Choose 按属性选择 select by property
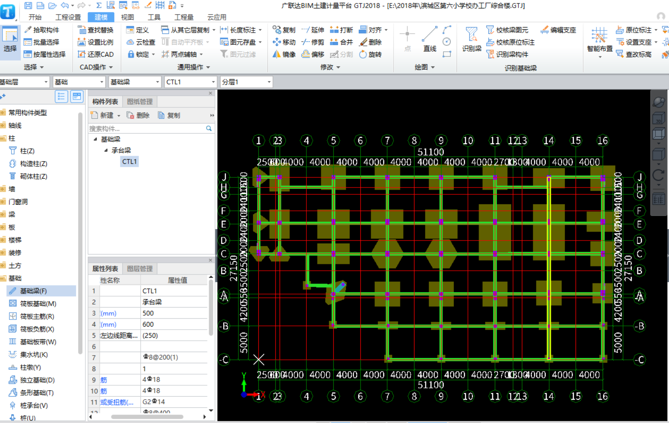Viewport: 669px width, 423px height. tap(45, 54)
